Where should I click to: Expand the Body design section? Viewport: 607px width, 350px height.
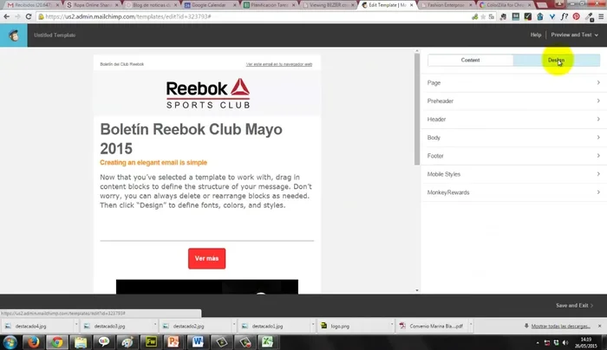pos(513,137)
